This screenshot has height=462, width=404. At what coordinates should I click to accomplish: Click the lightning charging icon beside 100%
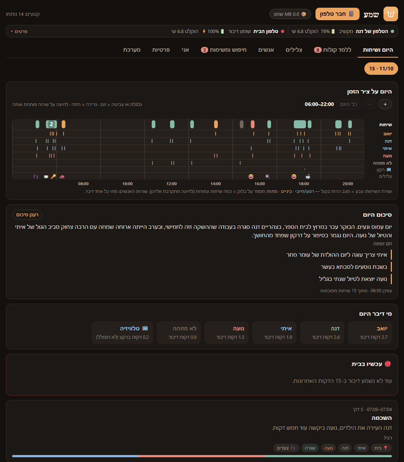[x=204, y=31]
